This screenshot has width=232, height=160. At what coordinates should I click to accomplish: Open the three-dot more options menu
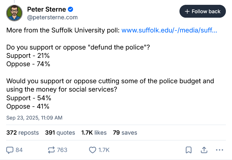click(219, 150)
